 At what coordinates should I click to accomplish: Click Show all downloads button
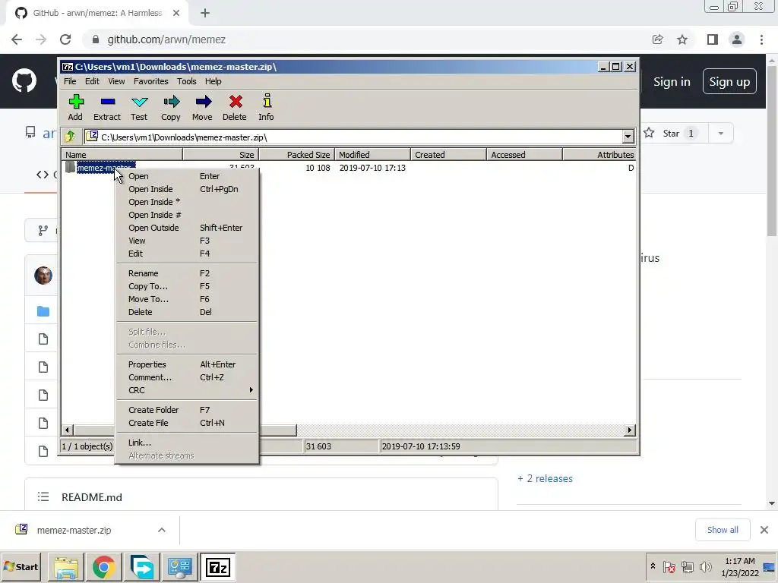click(x=723, y=530)
